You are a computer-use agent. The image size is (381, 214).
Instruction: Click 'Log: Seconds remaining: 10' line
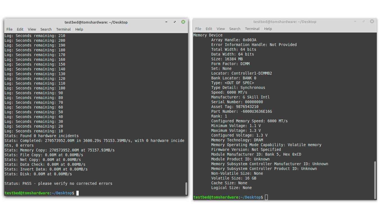(x=34, y=131)
